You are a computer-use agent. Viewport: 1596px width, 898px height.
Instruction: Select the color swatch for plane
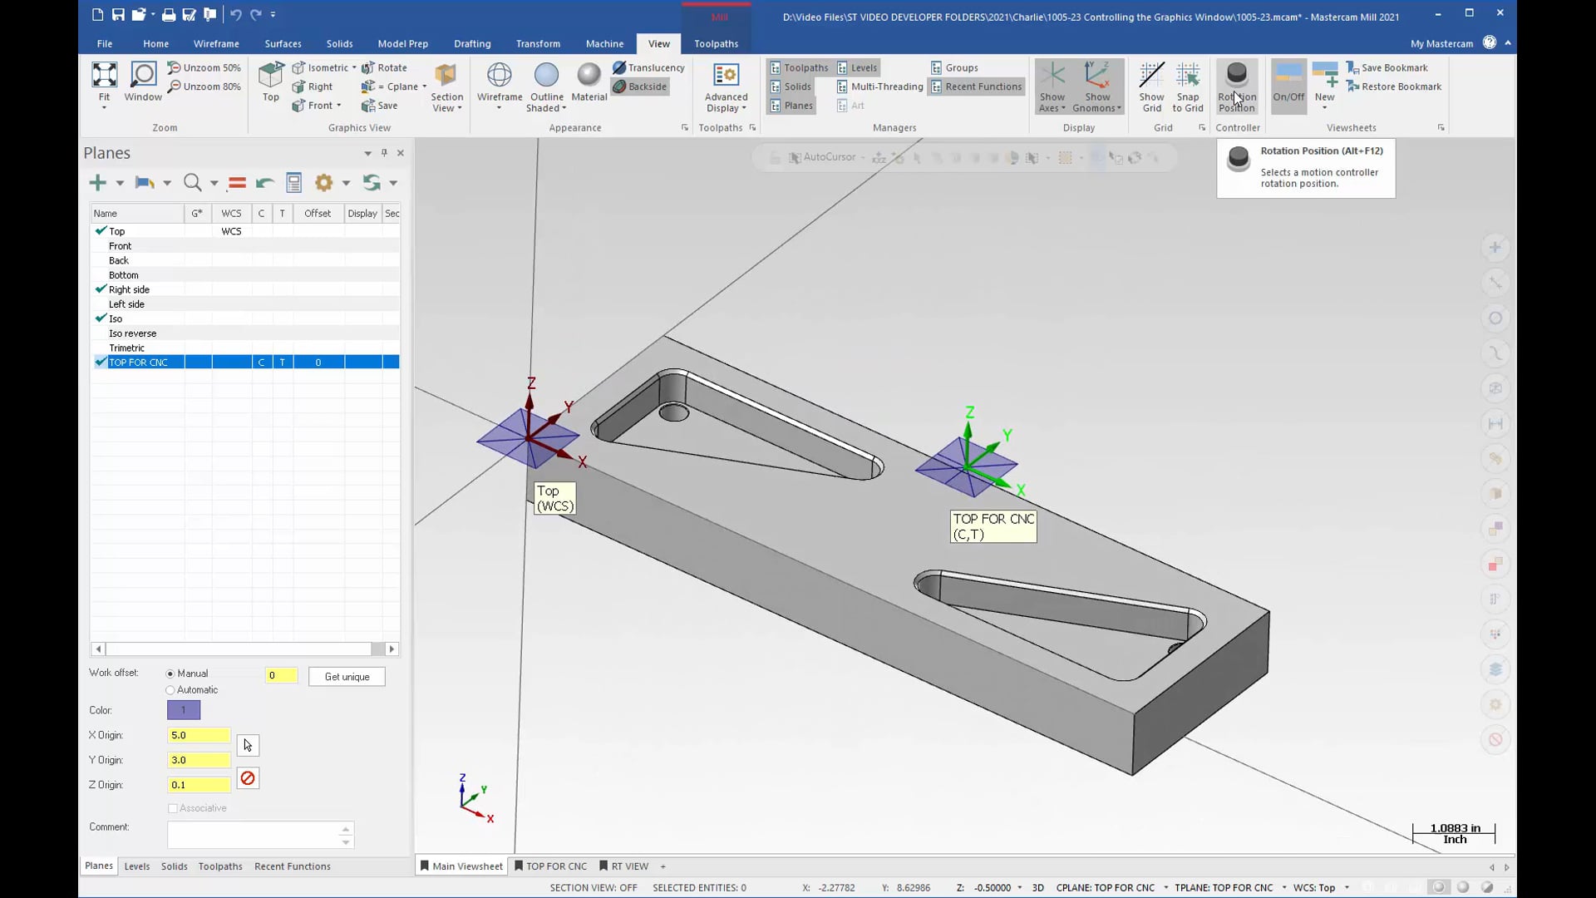tap(183, 711)
